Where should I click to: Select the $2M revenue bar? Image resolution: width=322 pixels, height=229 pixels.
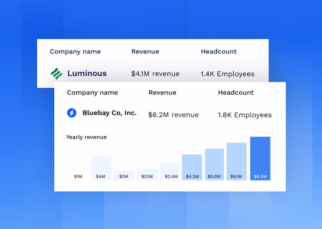(x=124, y=175)
